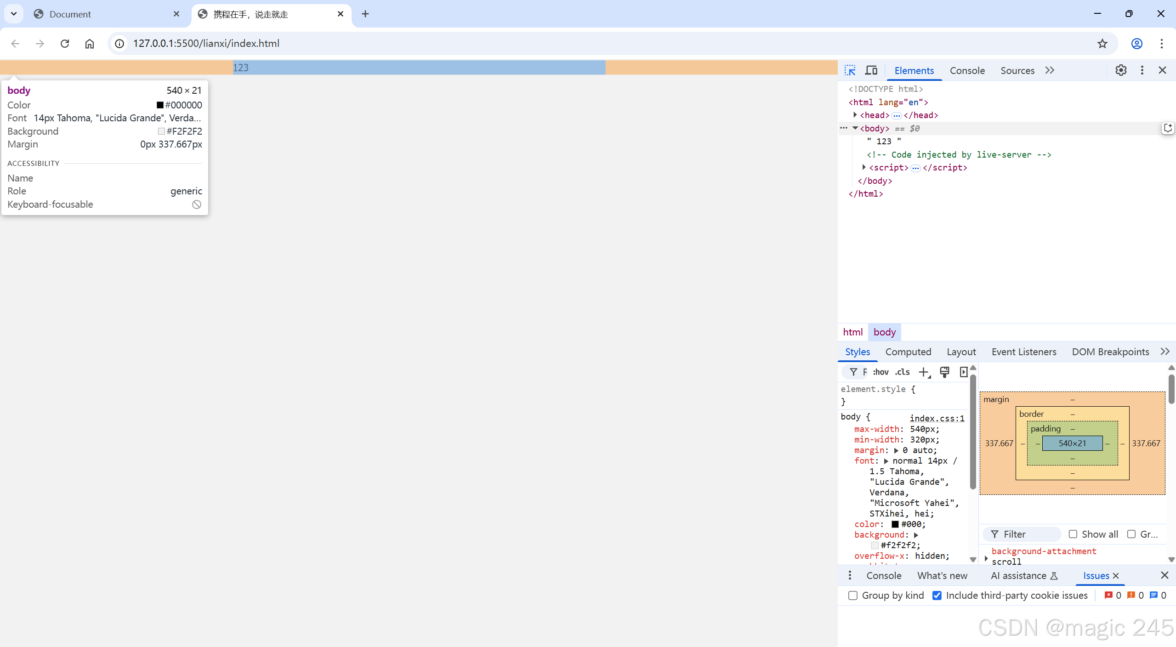Toggle the computed styles sidebar icon
The height and width of the screenshot is (647, 1176).
pyautogui.click(x=964, y=372)
